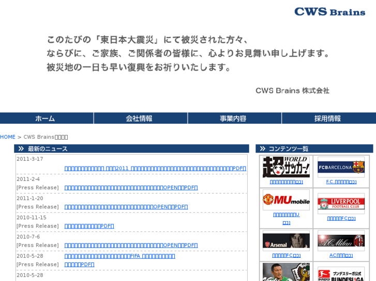Viewport: 376px width, 281px height.
Task: Open the 採用情報 navigation tab
Action: (x=329, y=118)
